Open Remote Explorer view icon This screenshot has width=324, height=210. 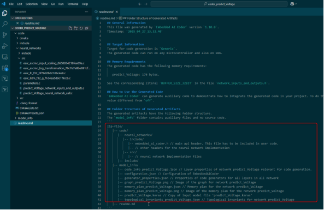[x=4, y=57]
